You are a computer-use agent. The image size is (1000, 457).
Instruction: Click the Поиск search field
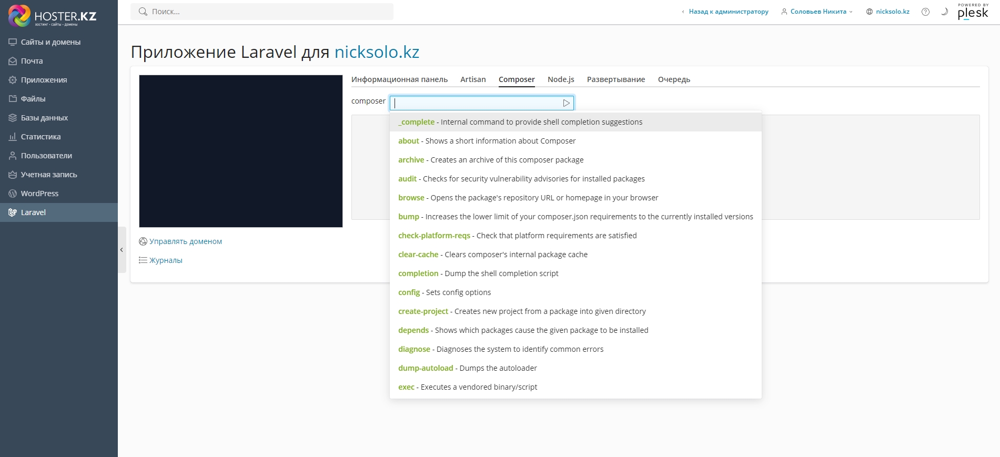pyautogui.click(x=262, y=12)
